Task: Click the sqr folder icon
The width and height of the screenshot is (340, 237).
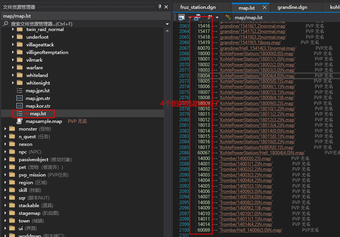Action: (x=12, y=198)
